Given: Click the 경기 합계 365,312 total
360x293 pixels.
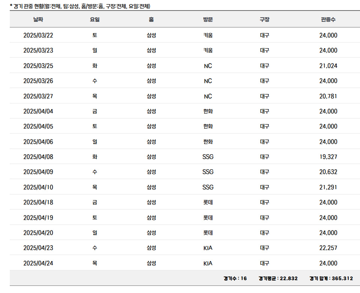Looking at the screenshot, I should [331, 278].
